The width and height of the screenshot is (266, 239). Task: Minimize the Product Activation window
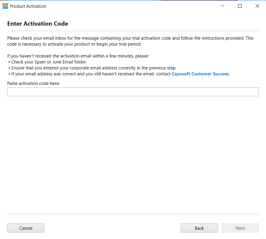(223, 6)
